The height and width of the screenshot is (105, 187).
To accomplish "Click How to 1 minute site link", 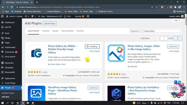I will pos(14,16).
